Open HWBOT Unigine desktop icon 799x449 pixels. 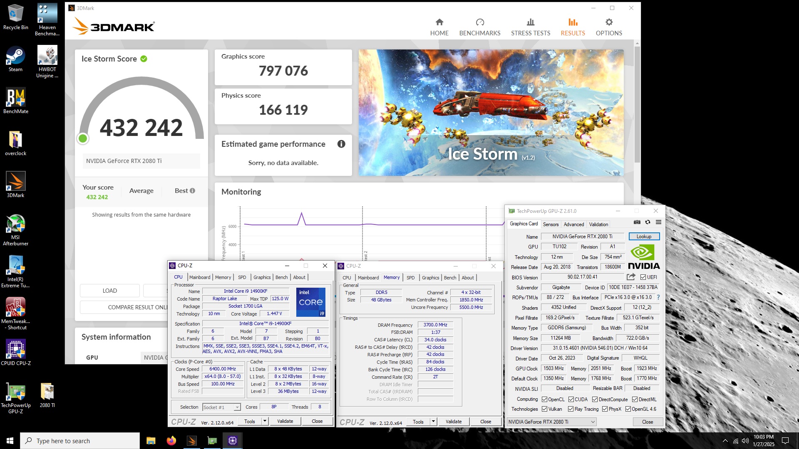pyautogui.click(x=47, y=62)
